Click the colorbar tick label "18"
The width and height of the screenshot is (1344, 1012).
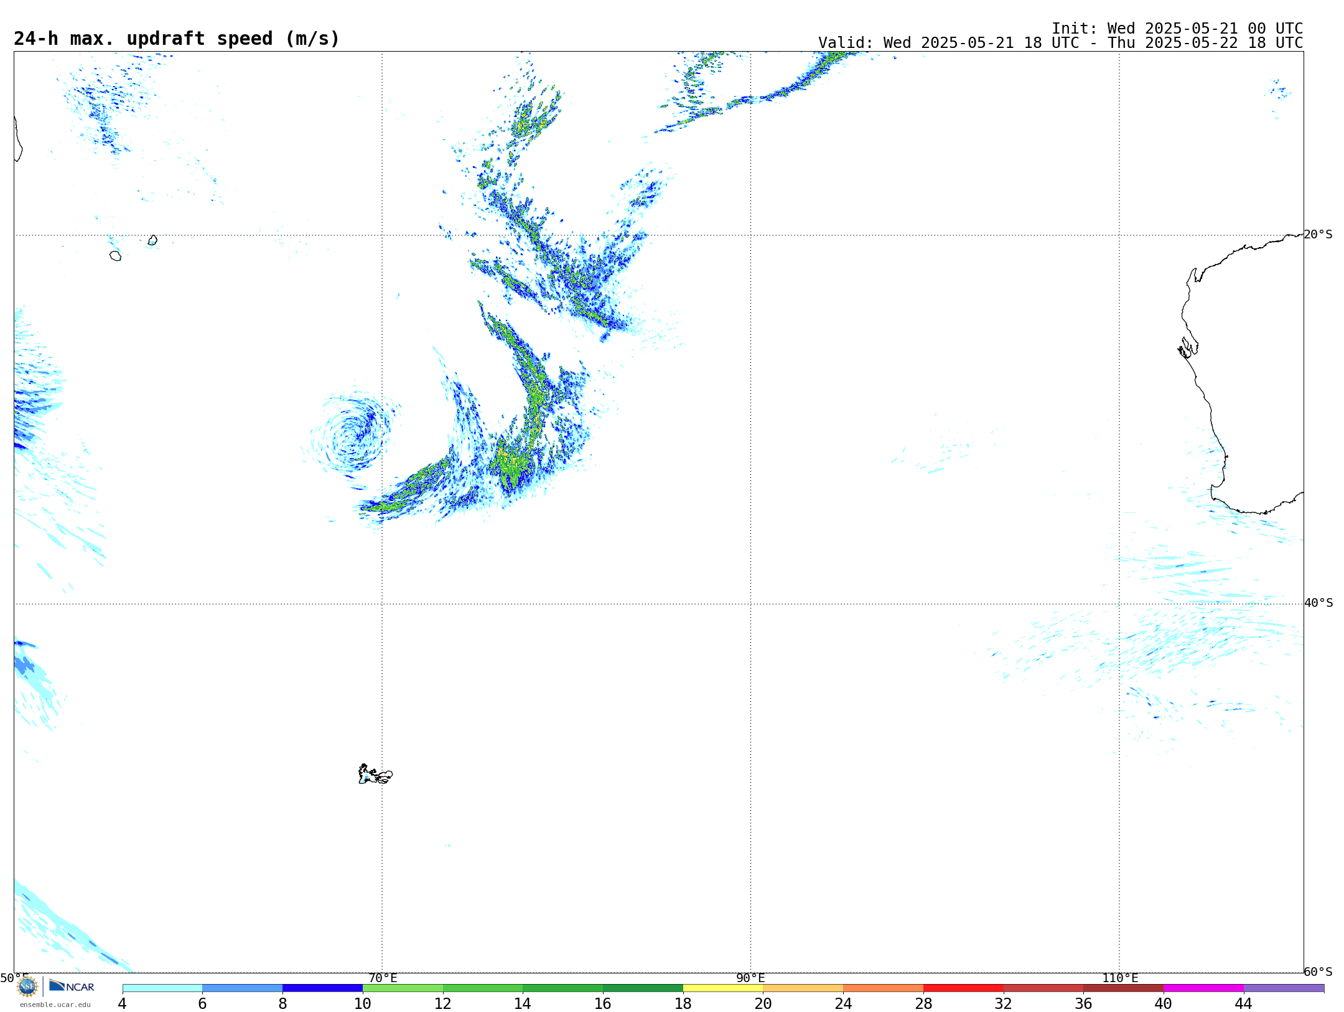tap(683, 1003)
